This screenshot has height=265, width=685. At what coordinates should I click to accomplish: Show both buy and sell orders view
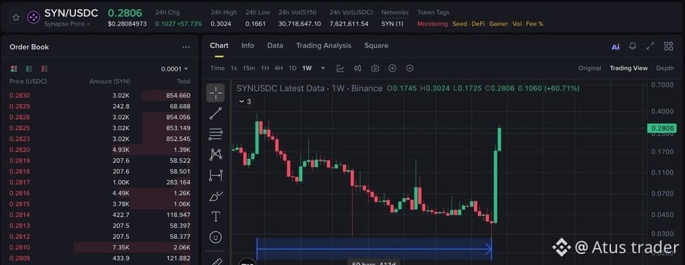coord(14,68)
